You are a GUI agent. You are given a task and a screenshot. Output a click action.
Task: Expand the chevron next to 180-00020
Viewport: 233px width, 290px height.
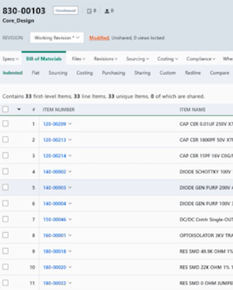point(70,267)
